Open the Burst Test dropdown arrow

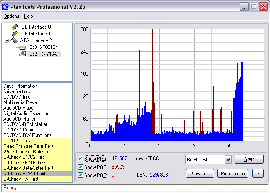228,160
